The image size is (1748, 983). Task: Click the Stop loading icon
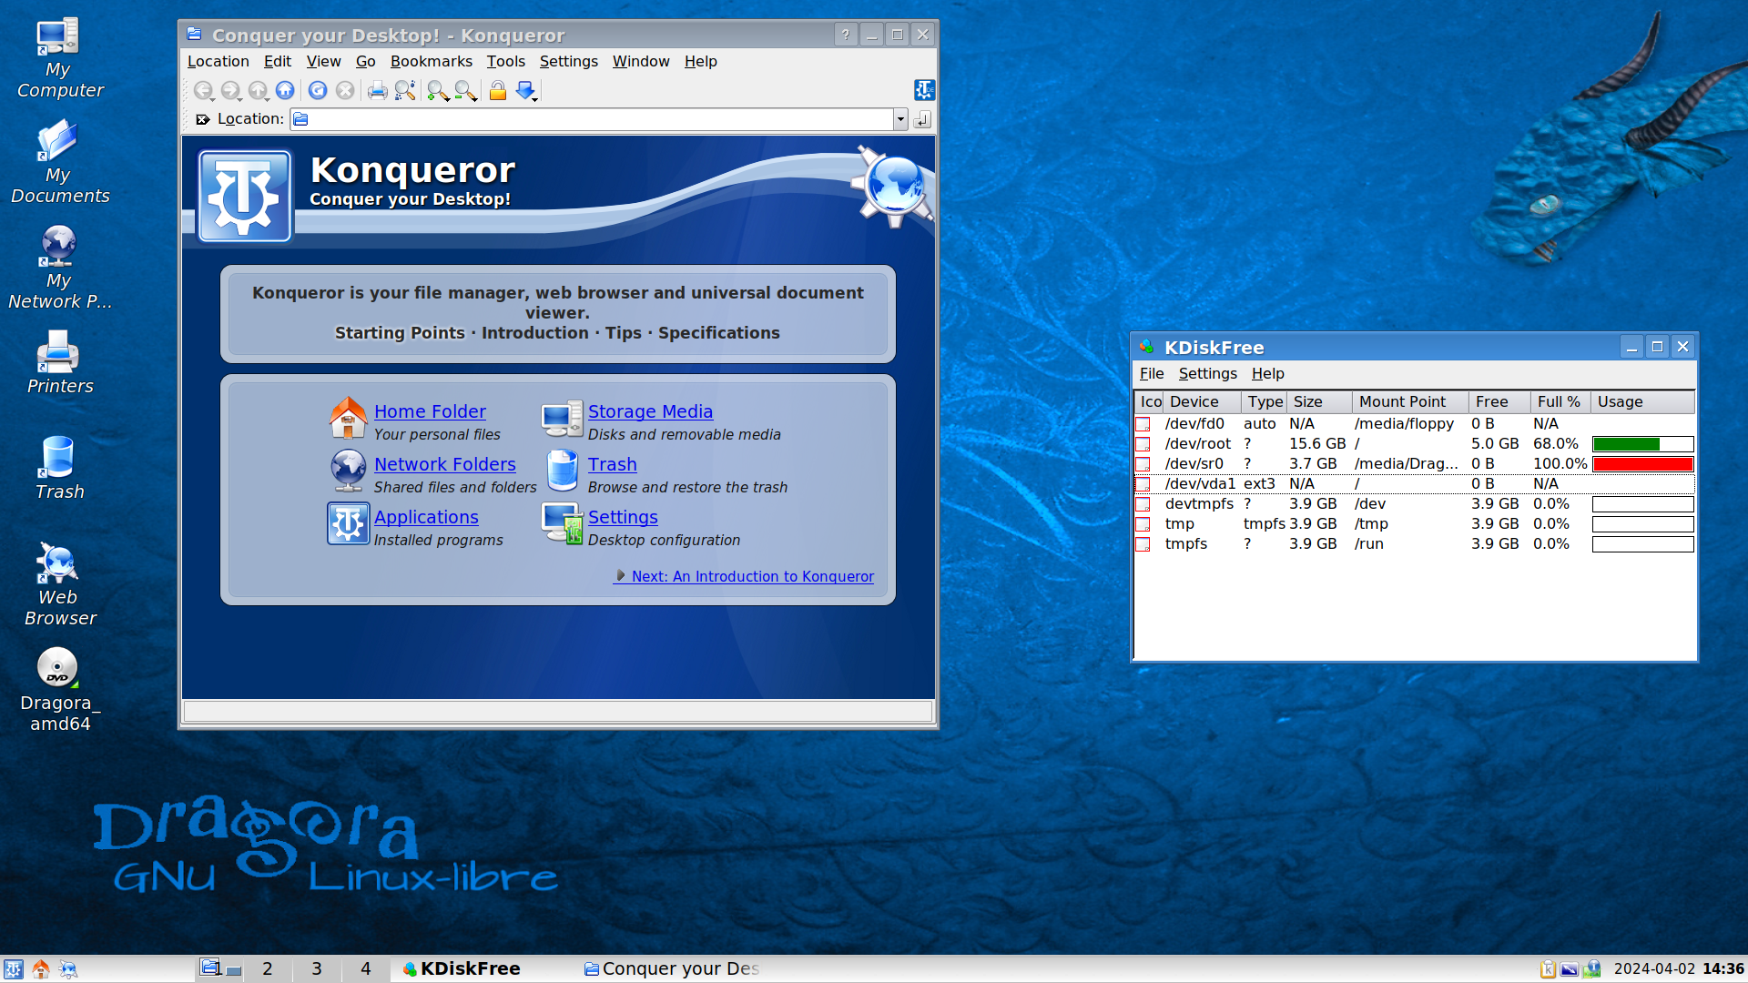click(345, 90)
